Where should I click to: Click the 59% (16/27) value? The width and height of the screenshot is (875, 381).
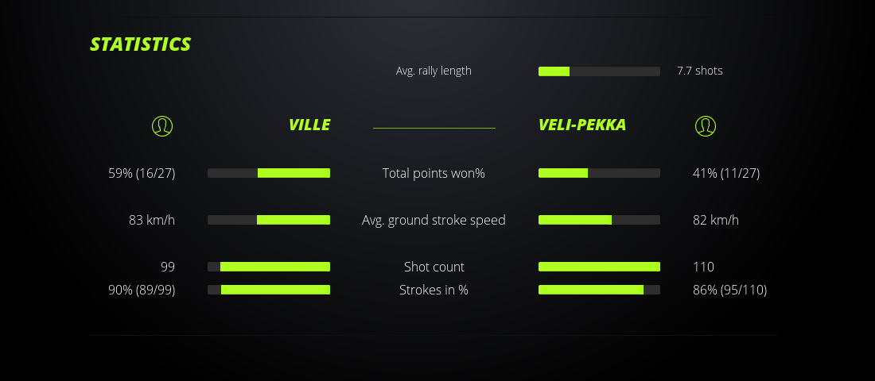(142, 173)
